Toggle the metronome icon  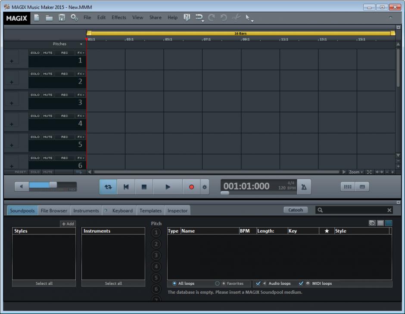304,187
